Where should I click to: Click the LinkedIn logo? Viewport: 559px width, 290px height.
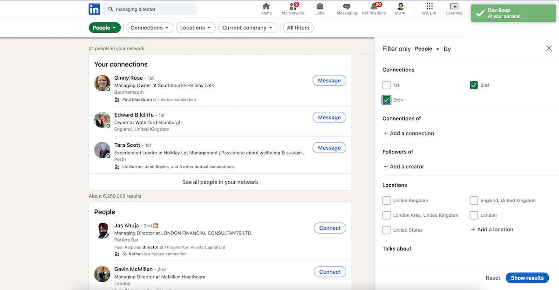click(95, 9)
